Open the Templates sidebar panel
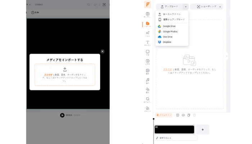The image size is (252, 144). coord(147,15)
